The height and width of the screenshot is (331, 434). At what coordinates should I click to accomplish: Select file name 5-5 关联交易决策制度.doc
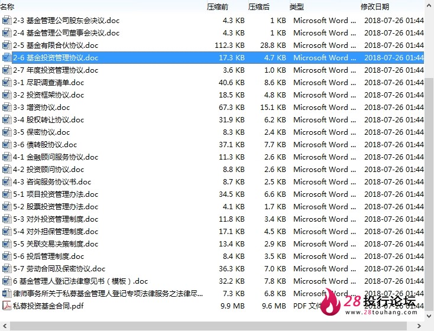(x=56, y=244)
